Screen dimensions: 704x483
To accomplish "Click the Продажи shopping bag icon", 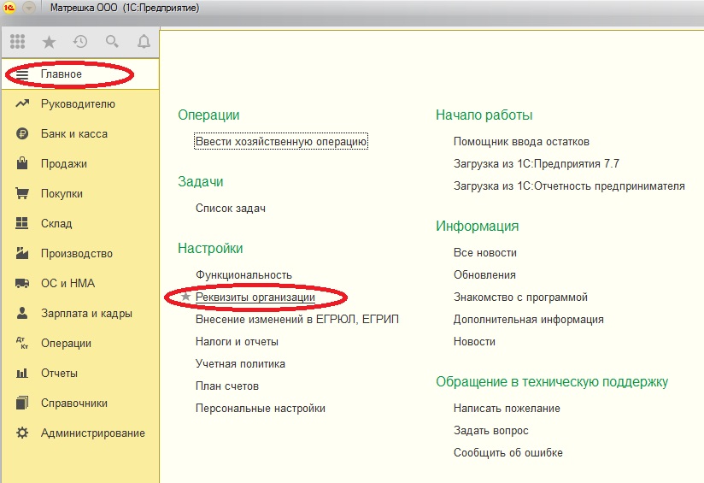I will tap(23, 164).
